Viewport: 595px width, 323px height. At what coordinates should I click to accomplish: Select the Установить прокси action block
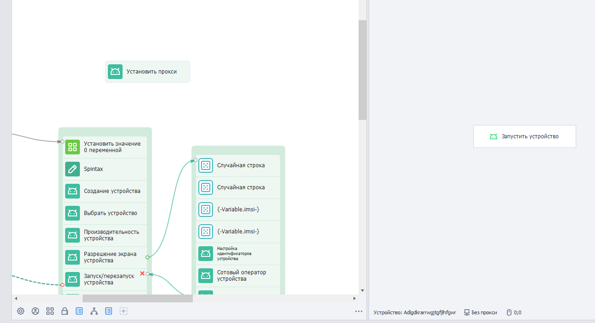click(147, 72)
